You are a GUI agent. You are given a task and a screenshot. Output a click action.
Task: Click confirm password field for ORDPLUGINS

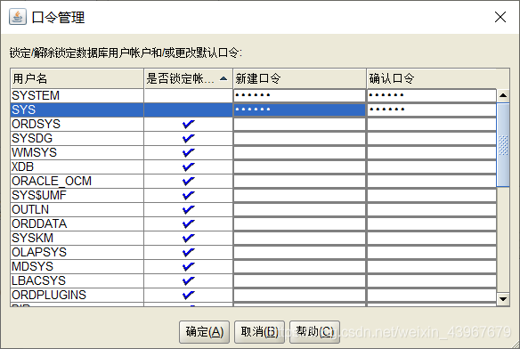coord(432,296)
